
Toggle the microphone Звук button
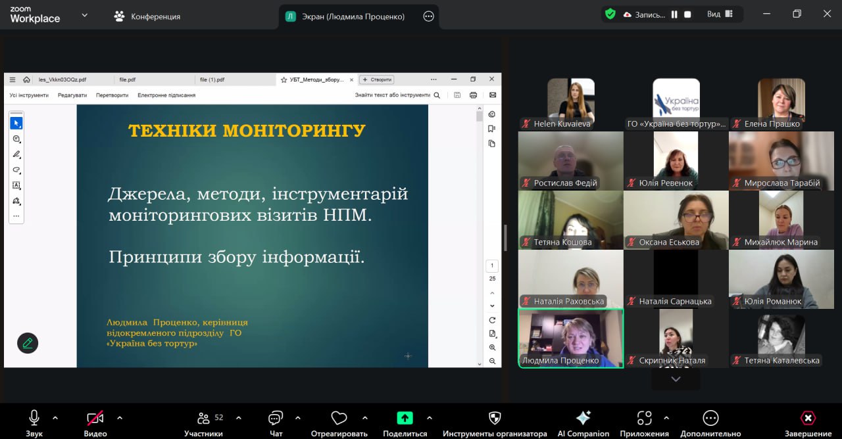tap(34, 418)
